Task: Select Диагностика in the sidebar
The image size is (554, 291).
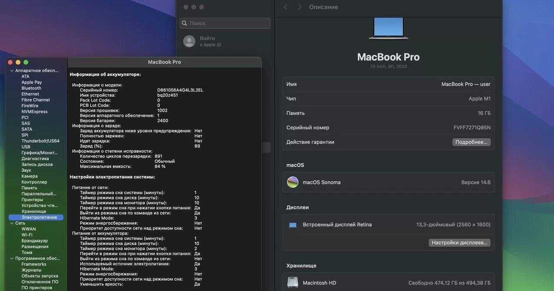Action: [x=35, y=159]
